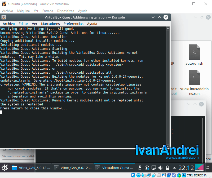This screenshot has height=178, width=212.
Task: Open VirtualBox Ver menu
Action: [x=36, y=11]
